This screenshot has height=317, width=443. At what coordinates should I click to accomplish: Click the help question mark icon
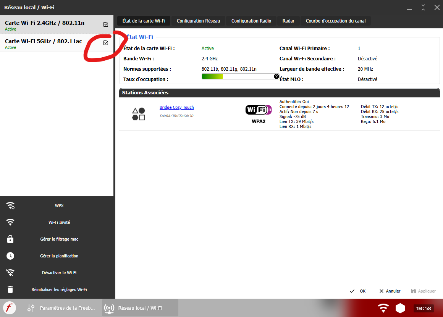(x=276, y=76)
